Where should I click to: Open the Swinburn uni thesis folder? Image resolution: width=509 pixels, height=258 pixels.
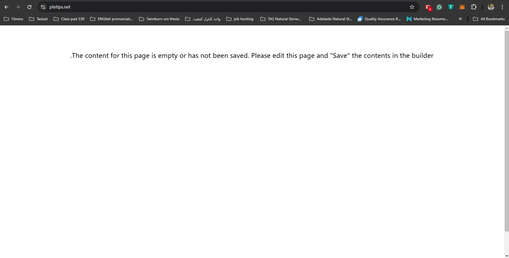[x=159, y=19]
